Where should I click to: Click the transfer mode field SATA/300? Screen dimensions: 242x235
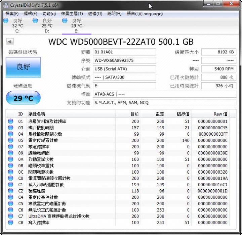click(x=124, y=77)
